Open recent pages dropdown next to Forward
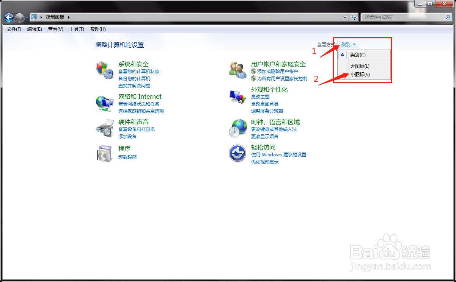 point(27,17)
